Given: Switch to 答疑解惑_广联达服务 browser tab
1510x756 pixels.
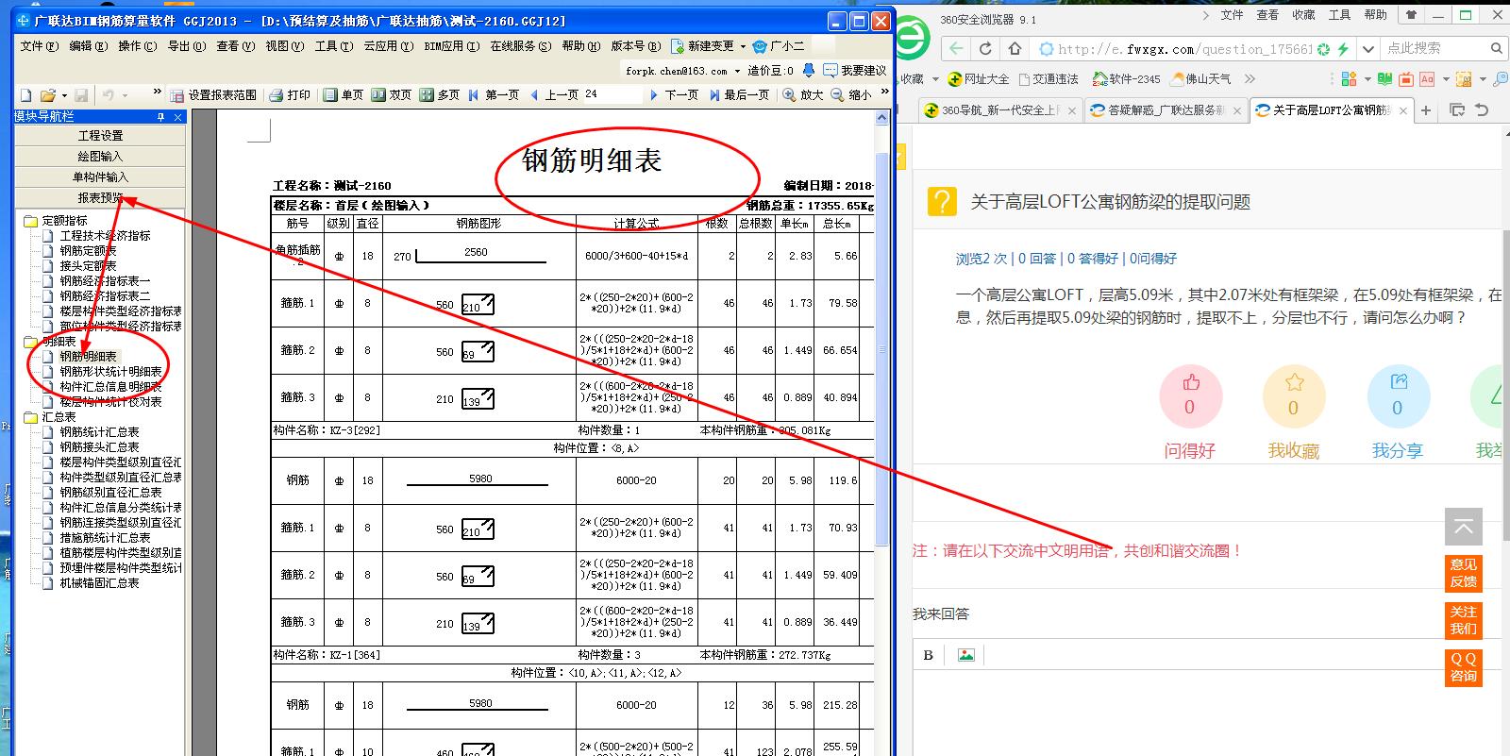Looking at the screenshot, I should pyautogui.click(x=1166, y=110).
